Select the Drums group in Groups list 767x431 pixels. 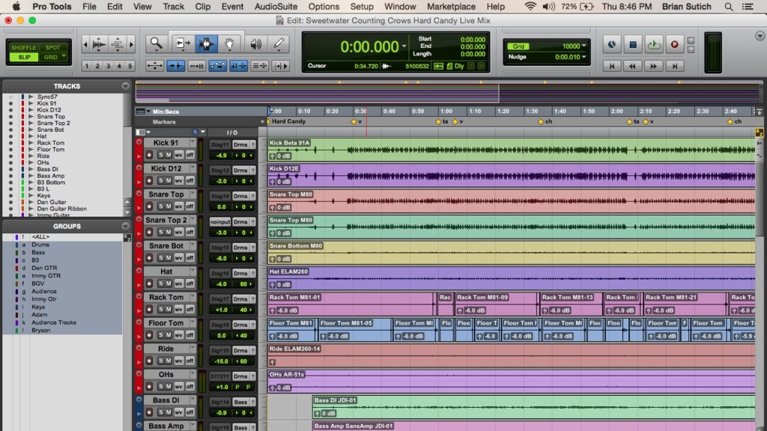tap(40, 245)
